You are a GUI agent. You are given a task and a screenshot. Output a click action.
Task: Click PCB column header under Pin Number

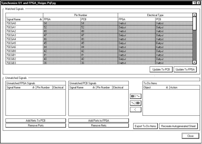pos(99,19)
